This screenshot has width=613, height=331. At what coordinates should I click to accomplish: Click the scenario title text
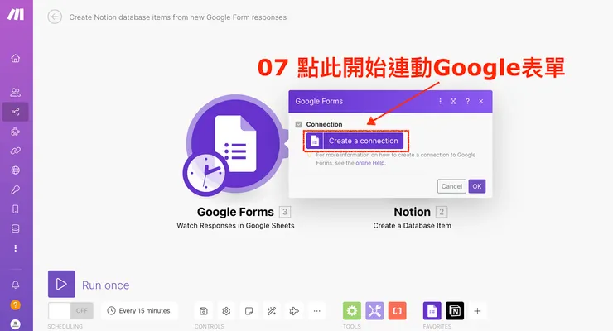178,17
